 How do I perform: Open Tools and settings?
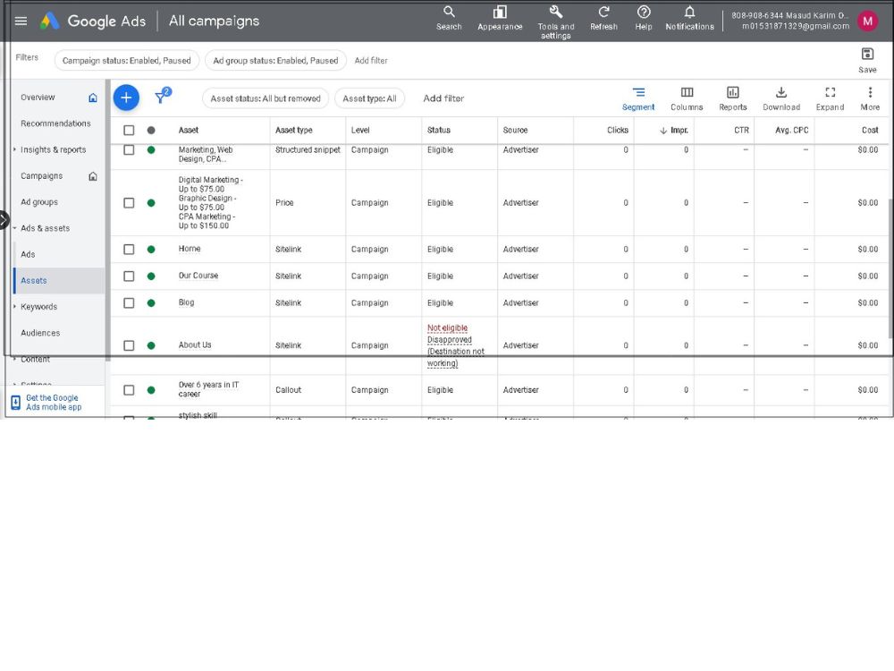[556, 22]
